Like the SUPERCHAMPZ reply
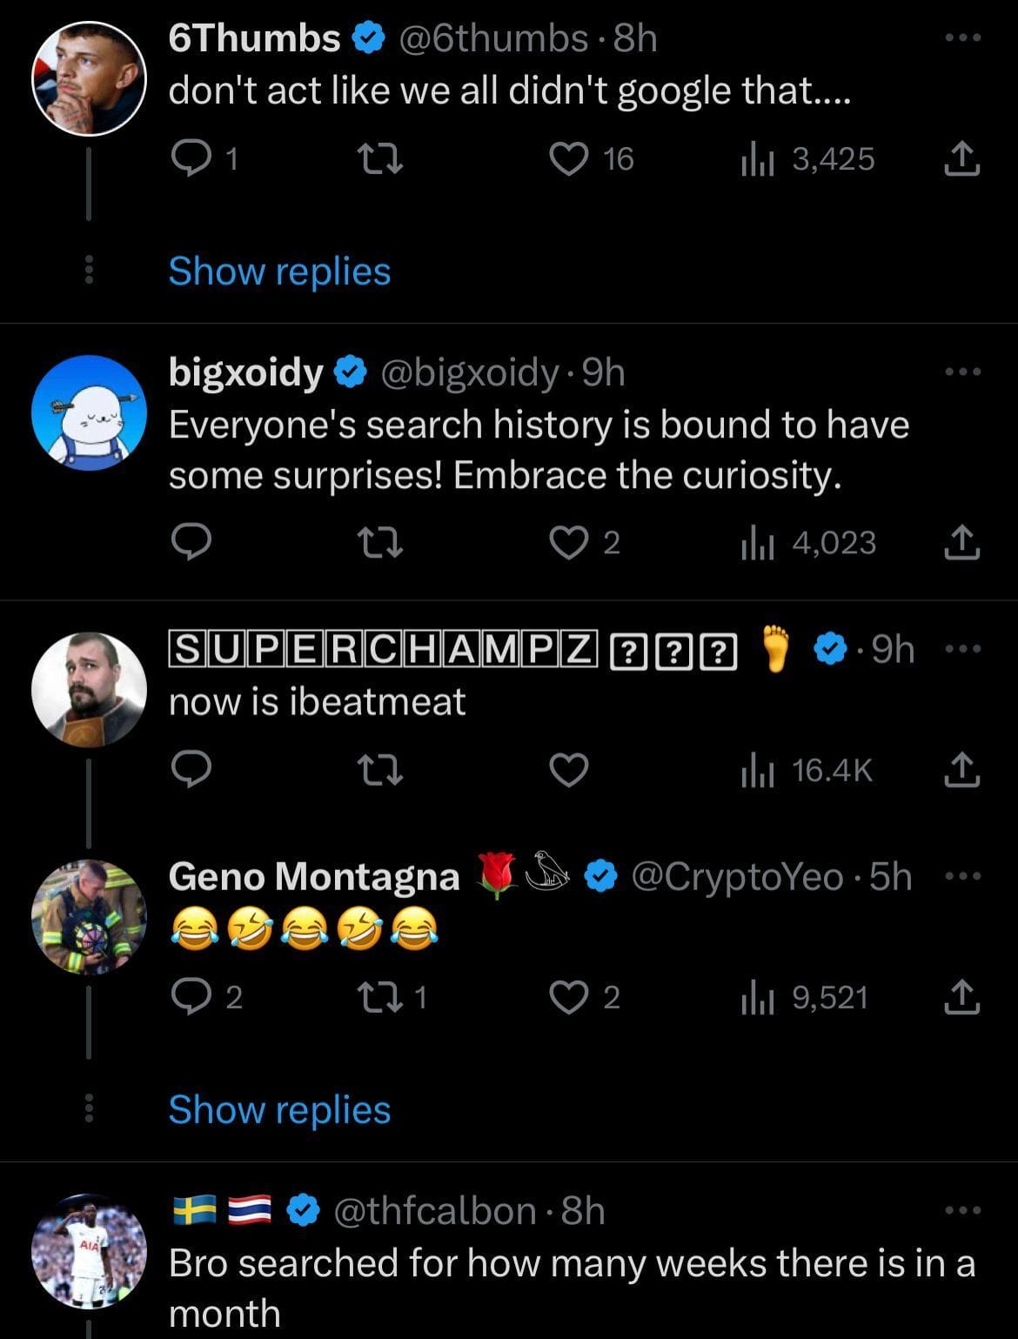The width and height of the screenshot is (1018, 1339). coord(569,770)
